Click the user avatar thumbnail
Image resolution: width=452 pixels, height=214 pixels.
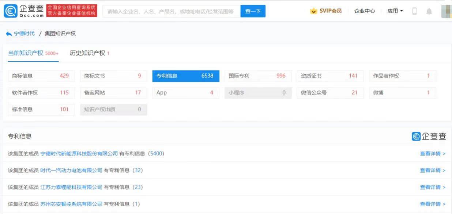click(x=446, y=11)
